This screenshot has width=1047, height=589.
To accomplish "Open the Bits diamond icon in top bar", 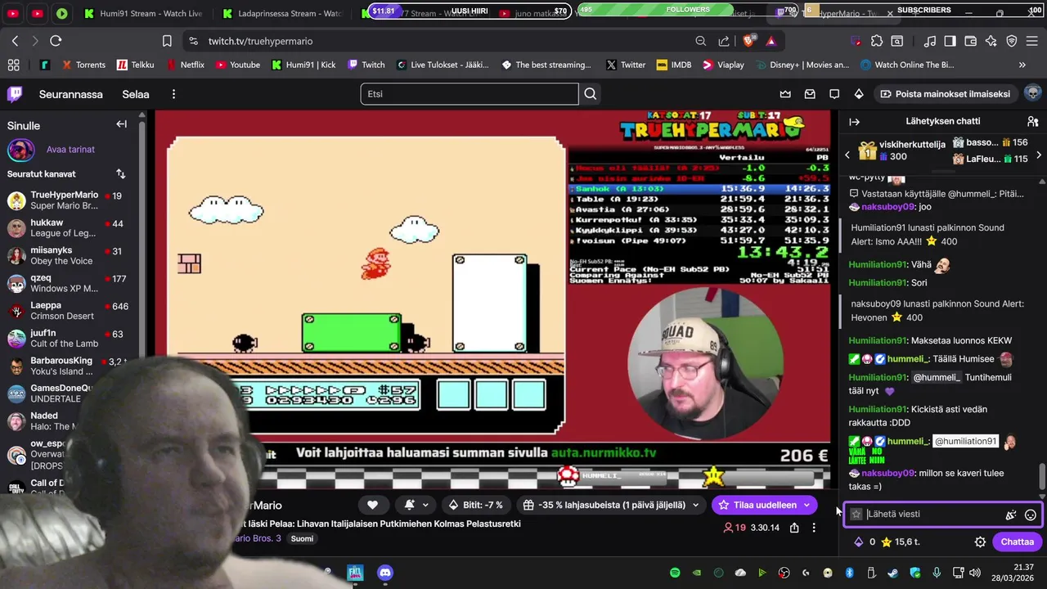I will coord(859,94).
